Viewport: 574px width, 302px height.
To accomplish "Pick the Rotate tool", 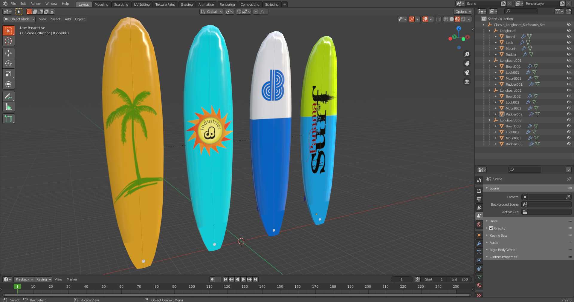I will (x=8, y=63).
